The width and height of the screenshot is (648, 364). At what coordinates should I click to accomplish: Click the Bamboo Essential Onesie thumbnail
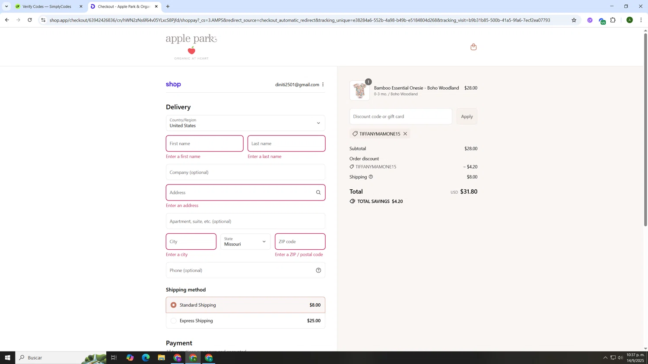coord(360,91)
